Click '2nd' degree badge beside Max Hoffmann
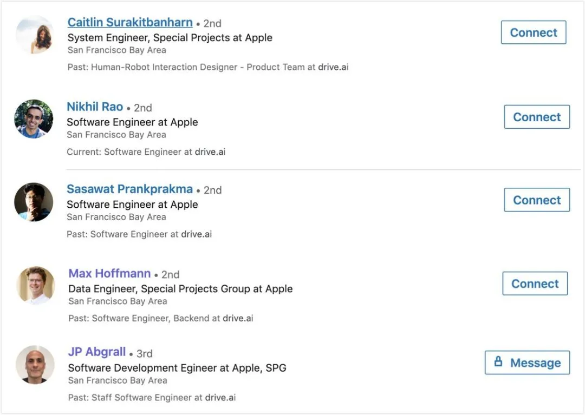 click(x=171, y=274)
